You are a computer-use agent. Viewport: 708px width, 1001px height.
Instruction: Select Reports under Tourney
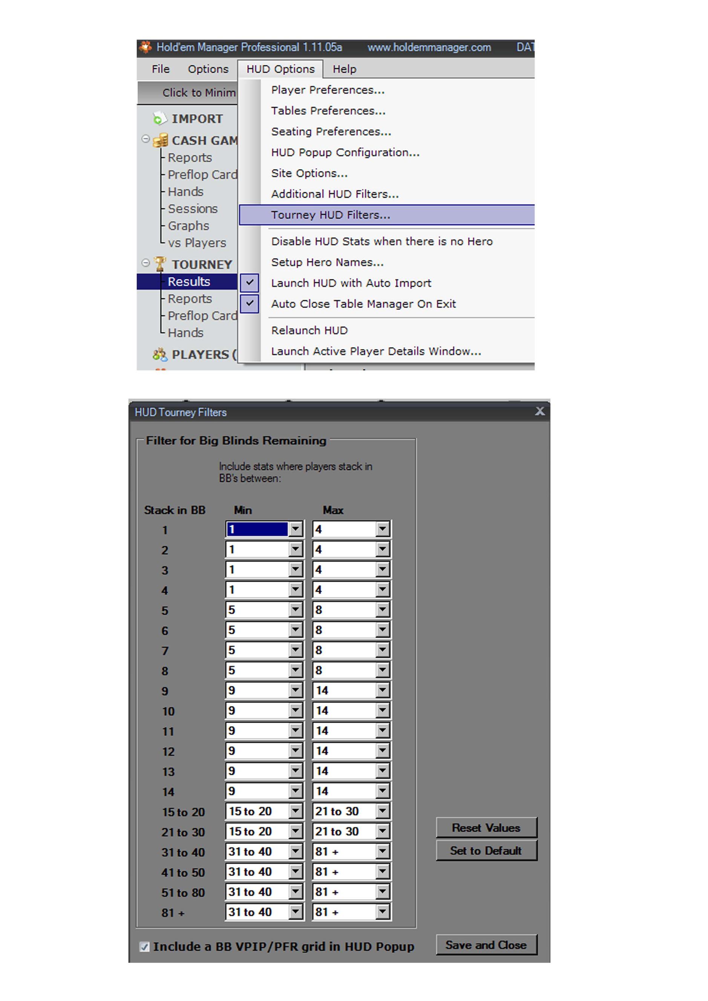(x=190, y=298)
